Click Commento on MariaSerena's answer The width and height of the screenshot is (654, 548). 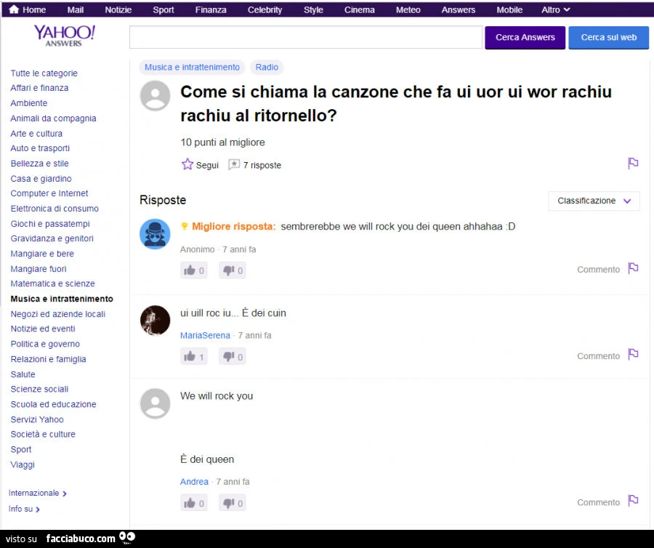click(598, 355)
